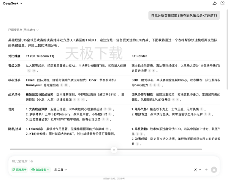Screen dimensions: 228x181
Task: Open the 自动搜索 dropdown arrow
Action: point(48,170)
